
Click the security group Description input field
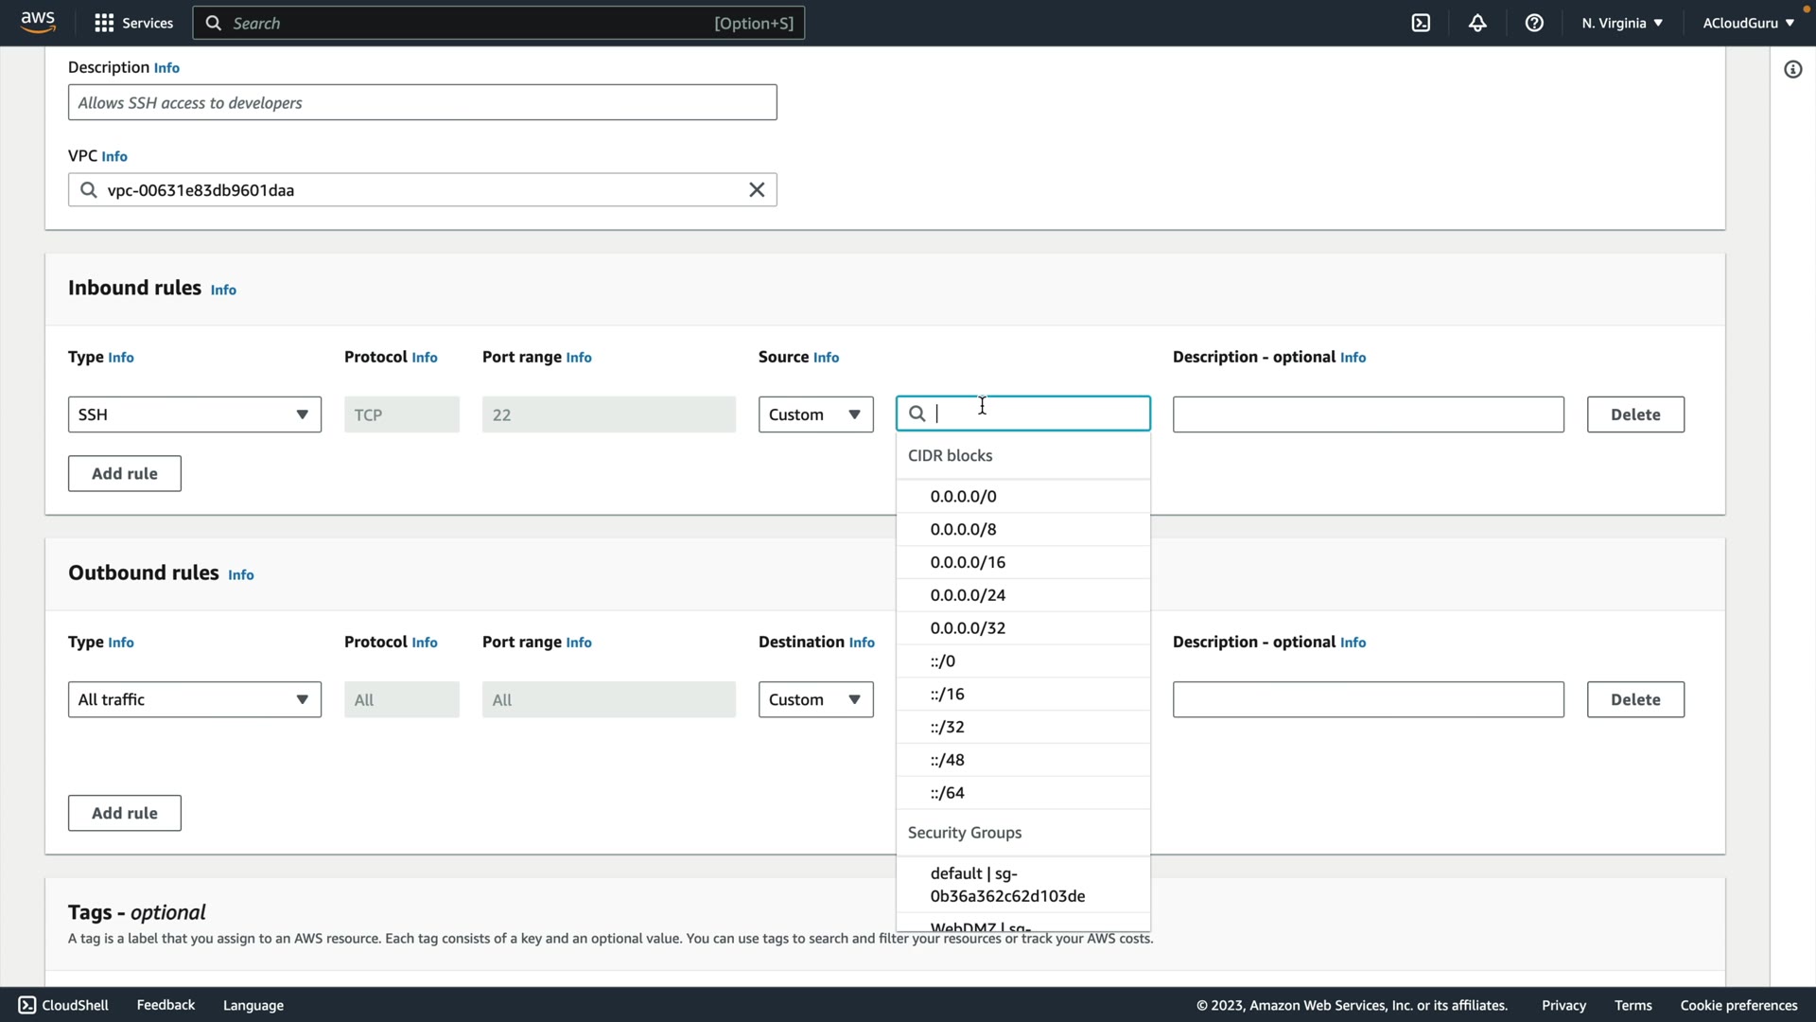coord(422,102)
